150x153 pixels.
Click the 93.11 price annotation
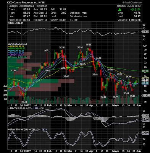98,58
